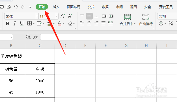Open the 数据 tab
The image size is (177, 102).
point(105,7)
